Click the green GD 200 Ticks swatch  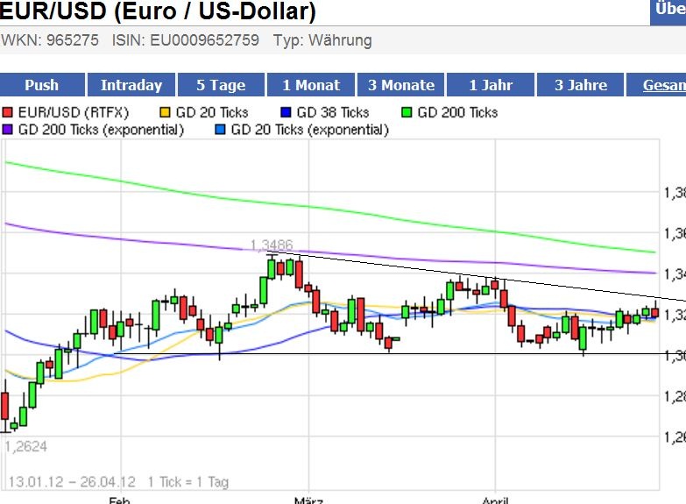click(407, 112)
